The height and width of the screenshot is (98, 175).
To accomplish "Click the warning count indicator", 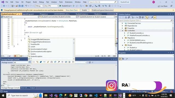I will 22,56.
